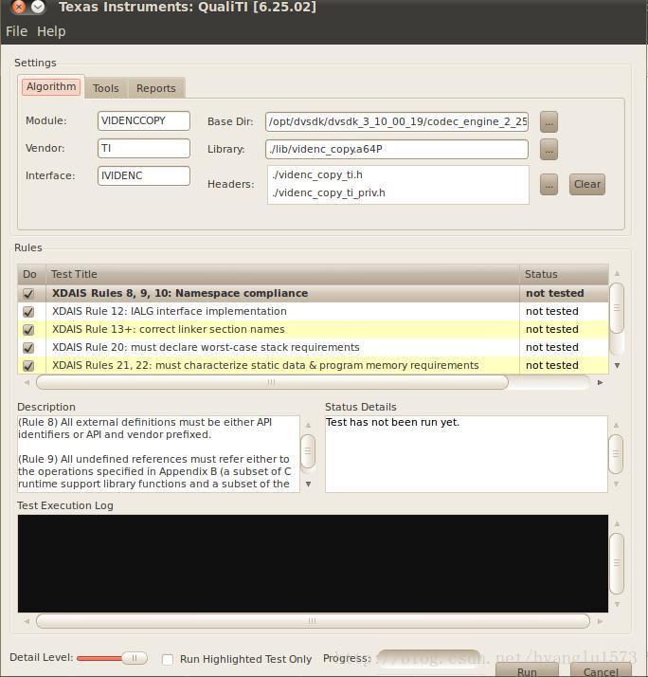Click the Detail Level slider handle
The width and height of the screenshot is (648, 677).
135,658
